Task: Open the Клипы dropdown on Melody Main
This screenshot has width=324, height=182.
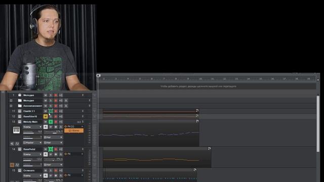Action: coord(32,127)
